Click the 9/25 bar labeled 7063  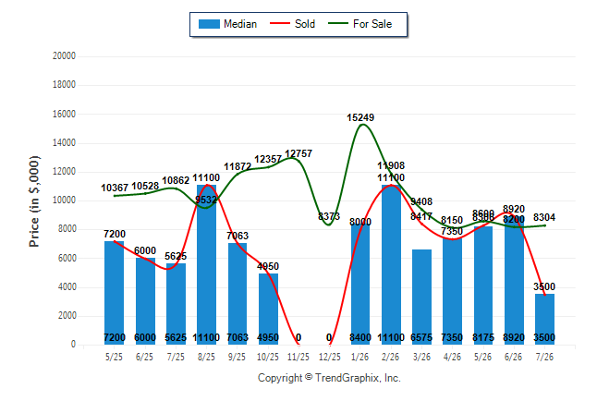point(238,294)
